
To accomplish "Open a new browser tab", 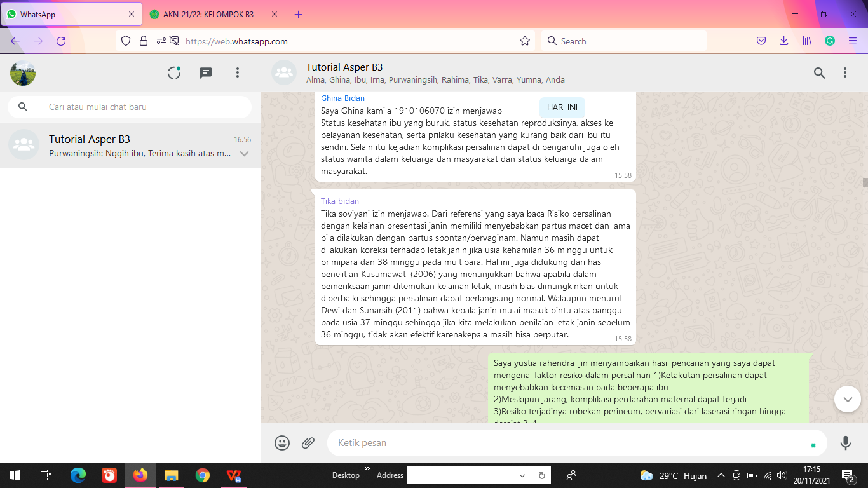I will pos(299,14).
